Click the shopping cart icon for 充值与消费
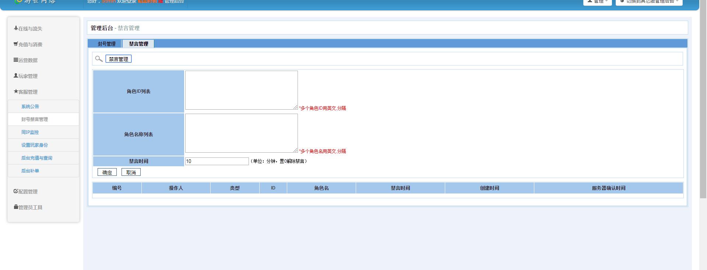The width and height of the screenshot is (707, 270). pos(16,44)
